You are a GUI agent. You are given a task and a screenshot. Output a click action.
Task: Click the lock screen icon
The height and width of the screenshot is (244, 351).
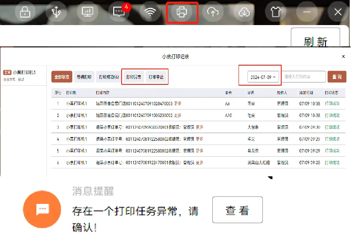[25, 12]
